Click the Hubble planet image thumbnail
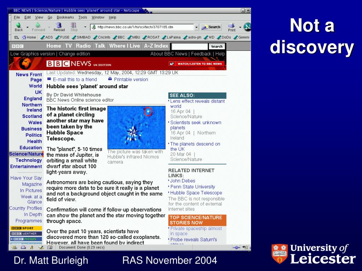This screenshot has width=362, height=271. [136, 127]
